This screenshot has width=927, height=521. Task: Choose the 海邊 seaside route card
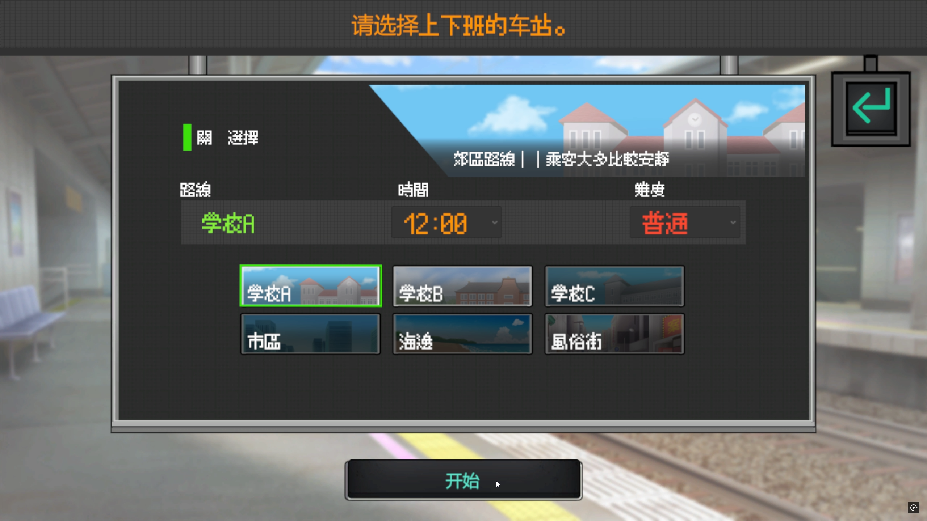tap(462, 334)
